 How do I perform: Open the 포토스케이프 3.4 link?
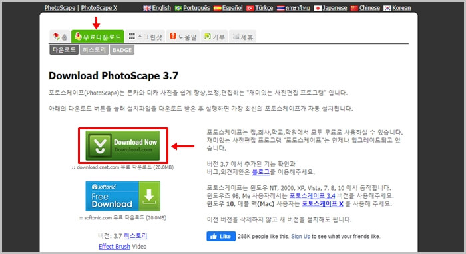(312, 196)
